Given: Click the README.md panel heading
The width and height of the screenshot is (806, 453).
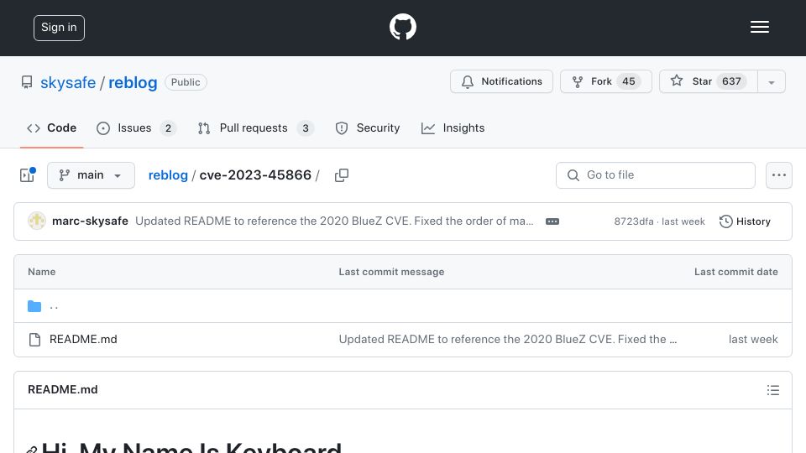Looking at the screenshot, I should click(63, 390).
